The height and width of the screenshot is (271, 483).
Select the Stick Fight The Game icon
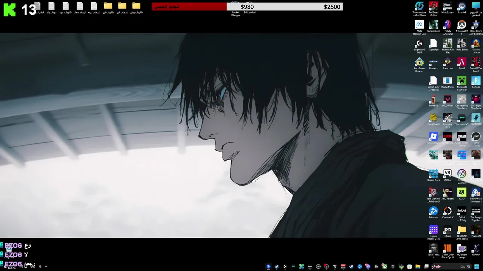pos(476,102)
